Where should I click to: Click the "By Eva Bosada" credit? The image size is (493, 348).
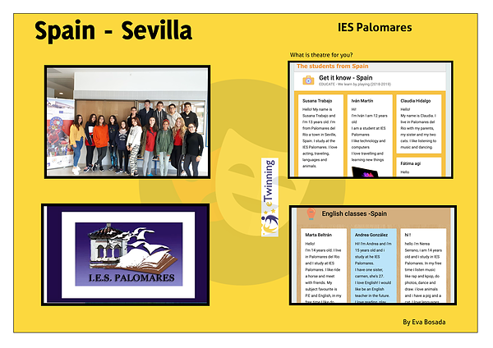click(x=424, y=322)
